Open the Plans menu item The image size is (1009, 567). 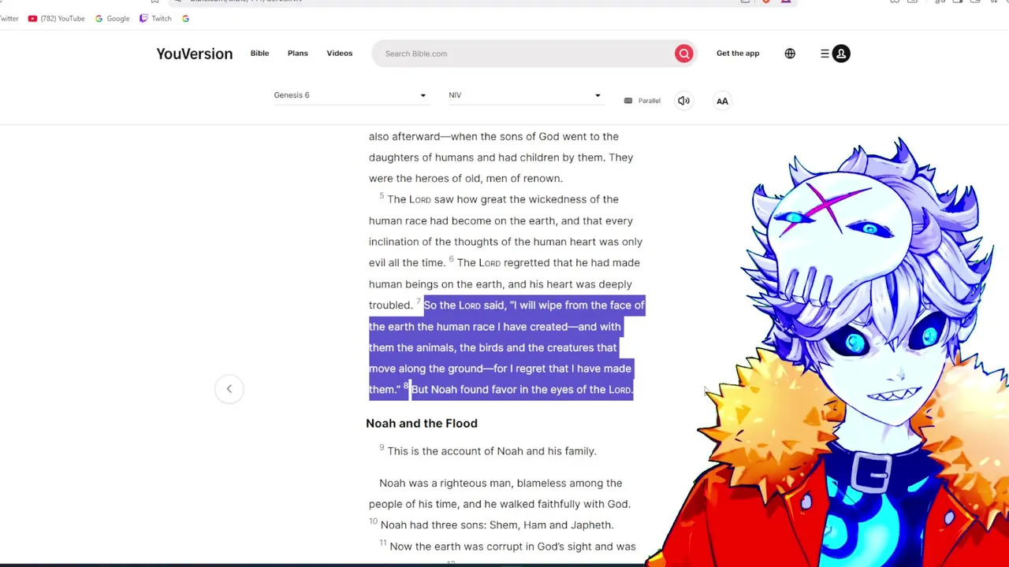tap(297, 53)
